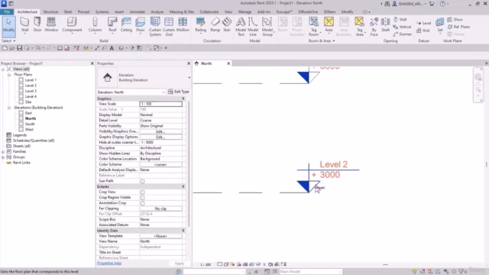Click the Tag Room tool
This screenshot has width=489, height=275.
pyautogui.click(x=313, y=27)
